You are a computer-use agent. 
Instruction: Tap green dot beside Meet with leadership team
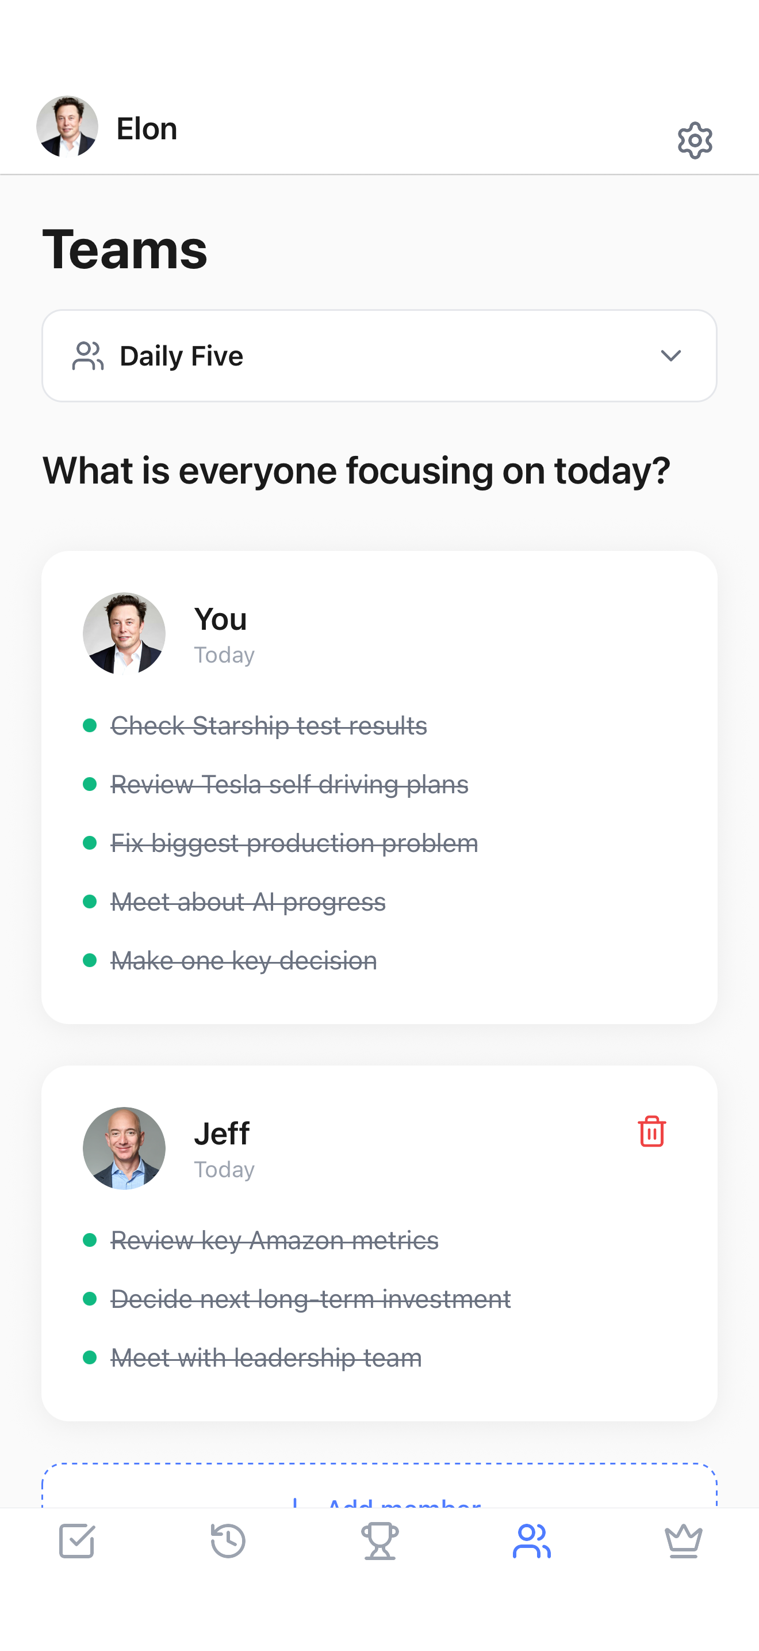coord(90,1357)
